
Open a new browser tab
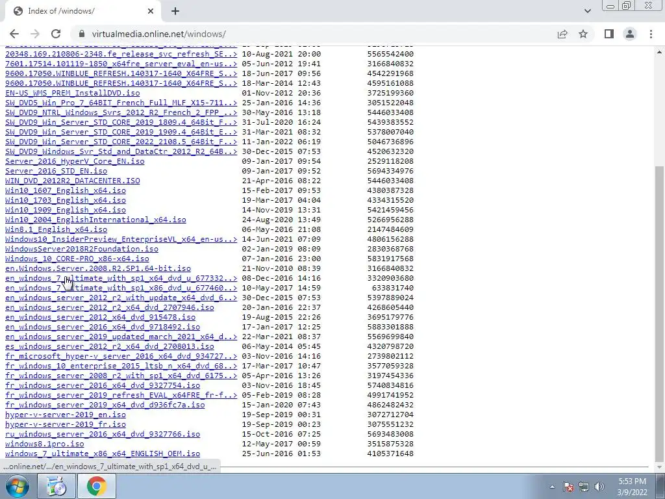pos(175,12)
